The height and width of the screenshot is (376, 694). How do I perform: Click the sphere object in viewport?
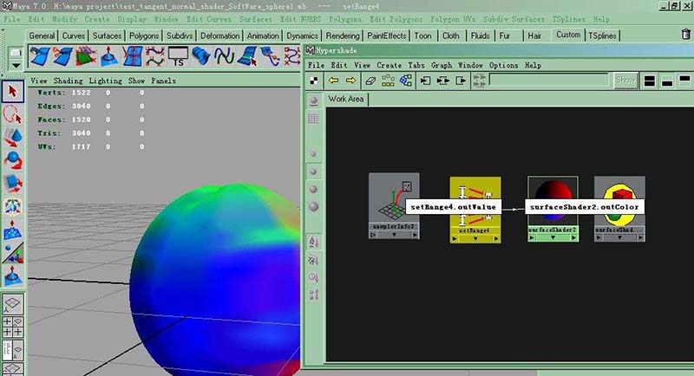tap(217, 278)
